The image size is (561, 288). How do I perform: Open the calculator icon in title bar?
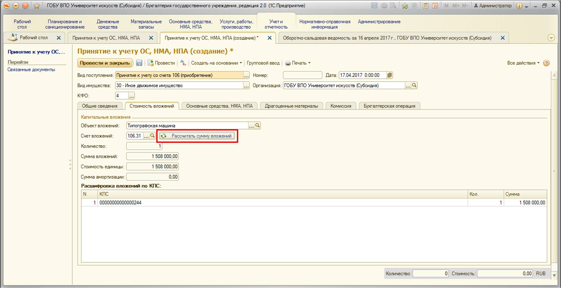click(x=425, y=6)
